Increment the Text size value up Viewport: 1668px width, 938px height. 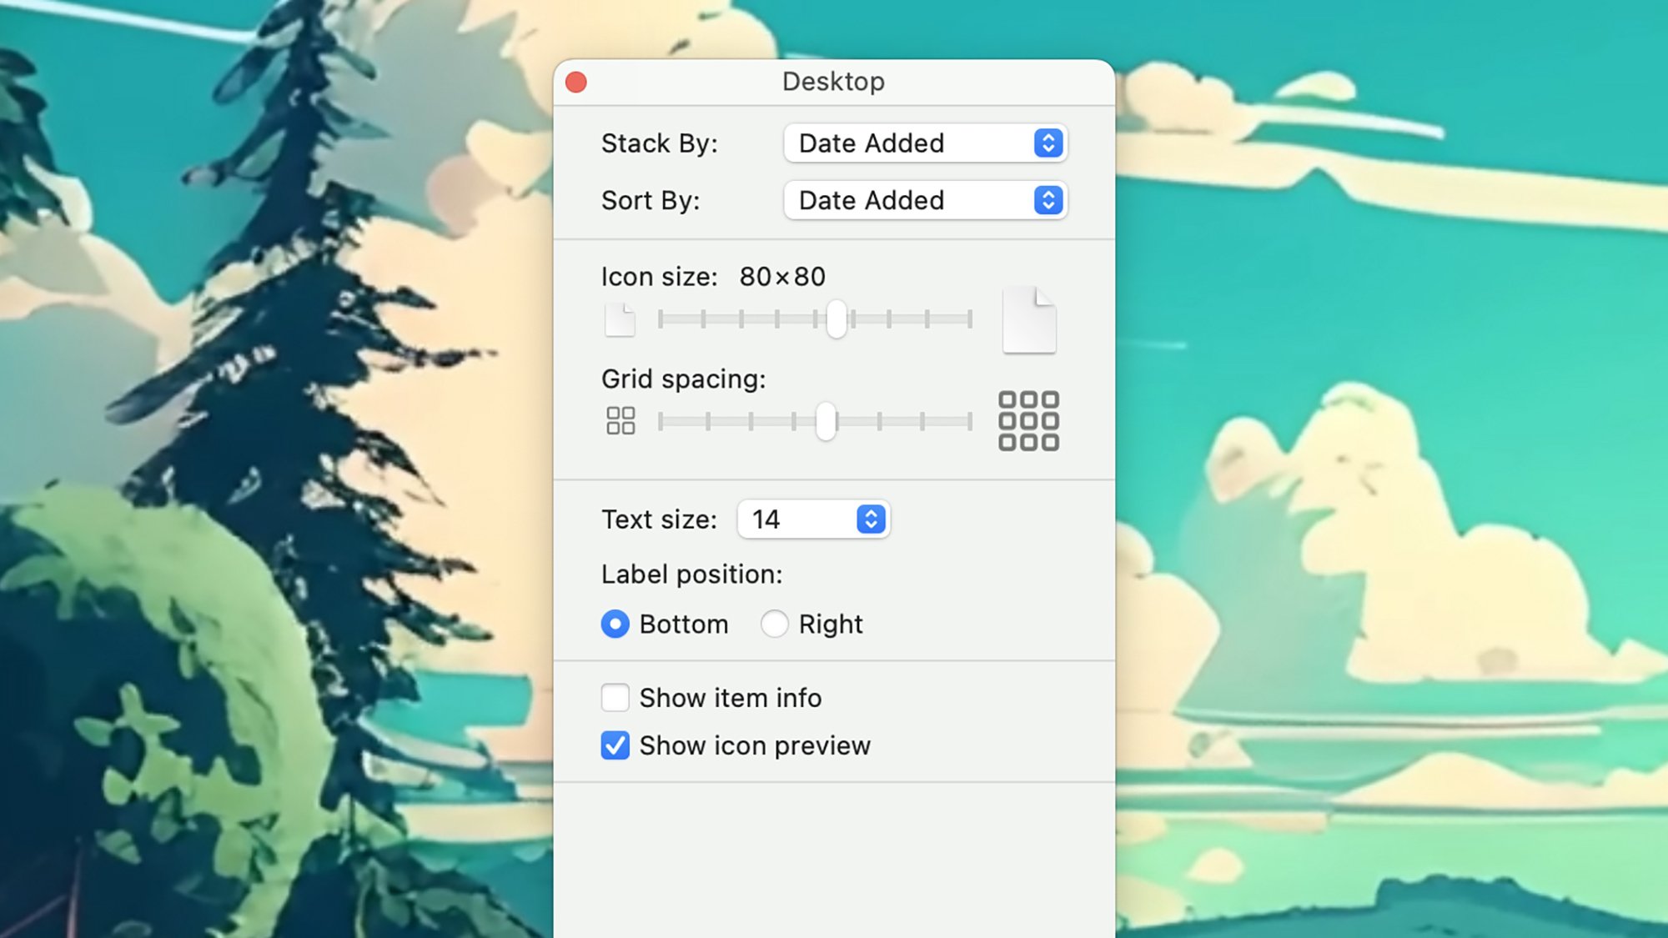coord(873,512)
